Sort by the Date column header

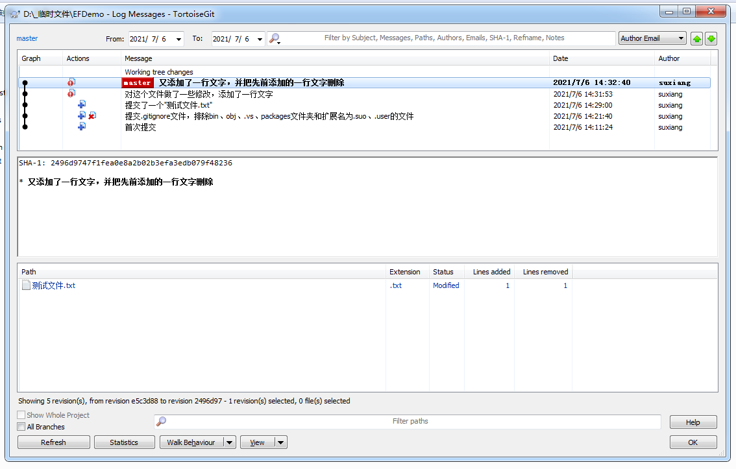pos(561,58)
